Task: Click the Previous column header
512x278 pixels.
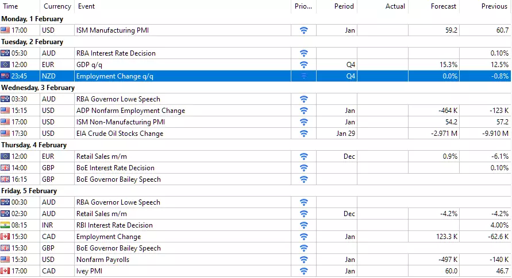Action: pyautogui.click(x=485, y=6)
